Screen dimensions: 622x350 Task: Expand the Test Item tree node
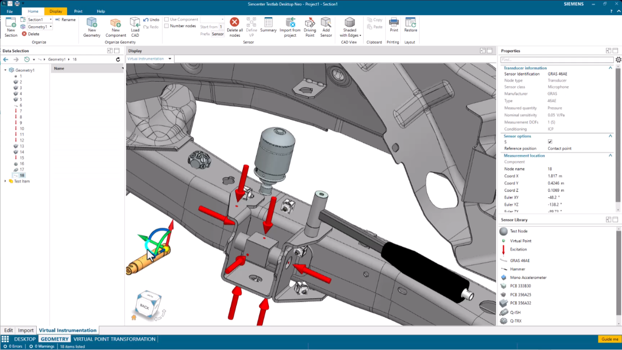5,181
